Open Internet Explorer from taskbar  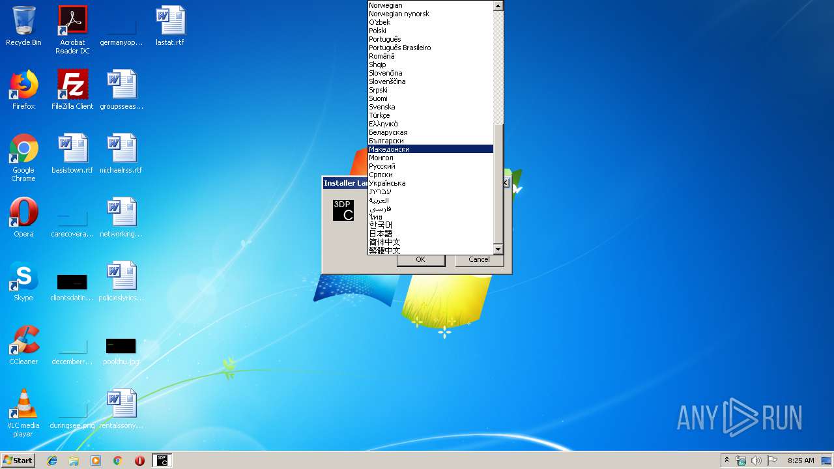click(x=52, y=461)
